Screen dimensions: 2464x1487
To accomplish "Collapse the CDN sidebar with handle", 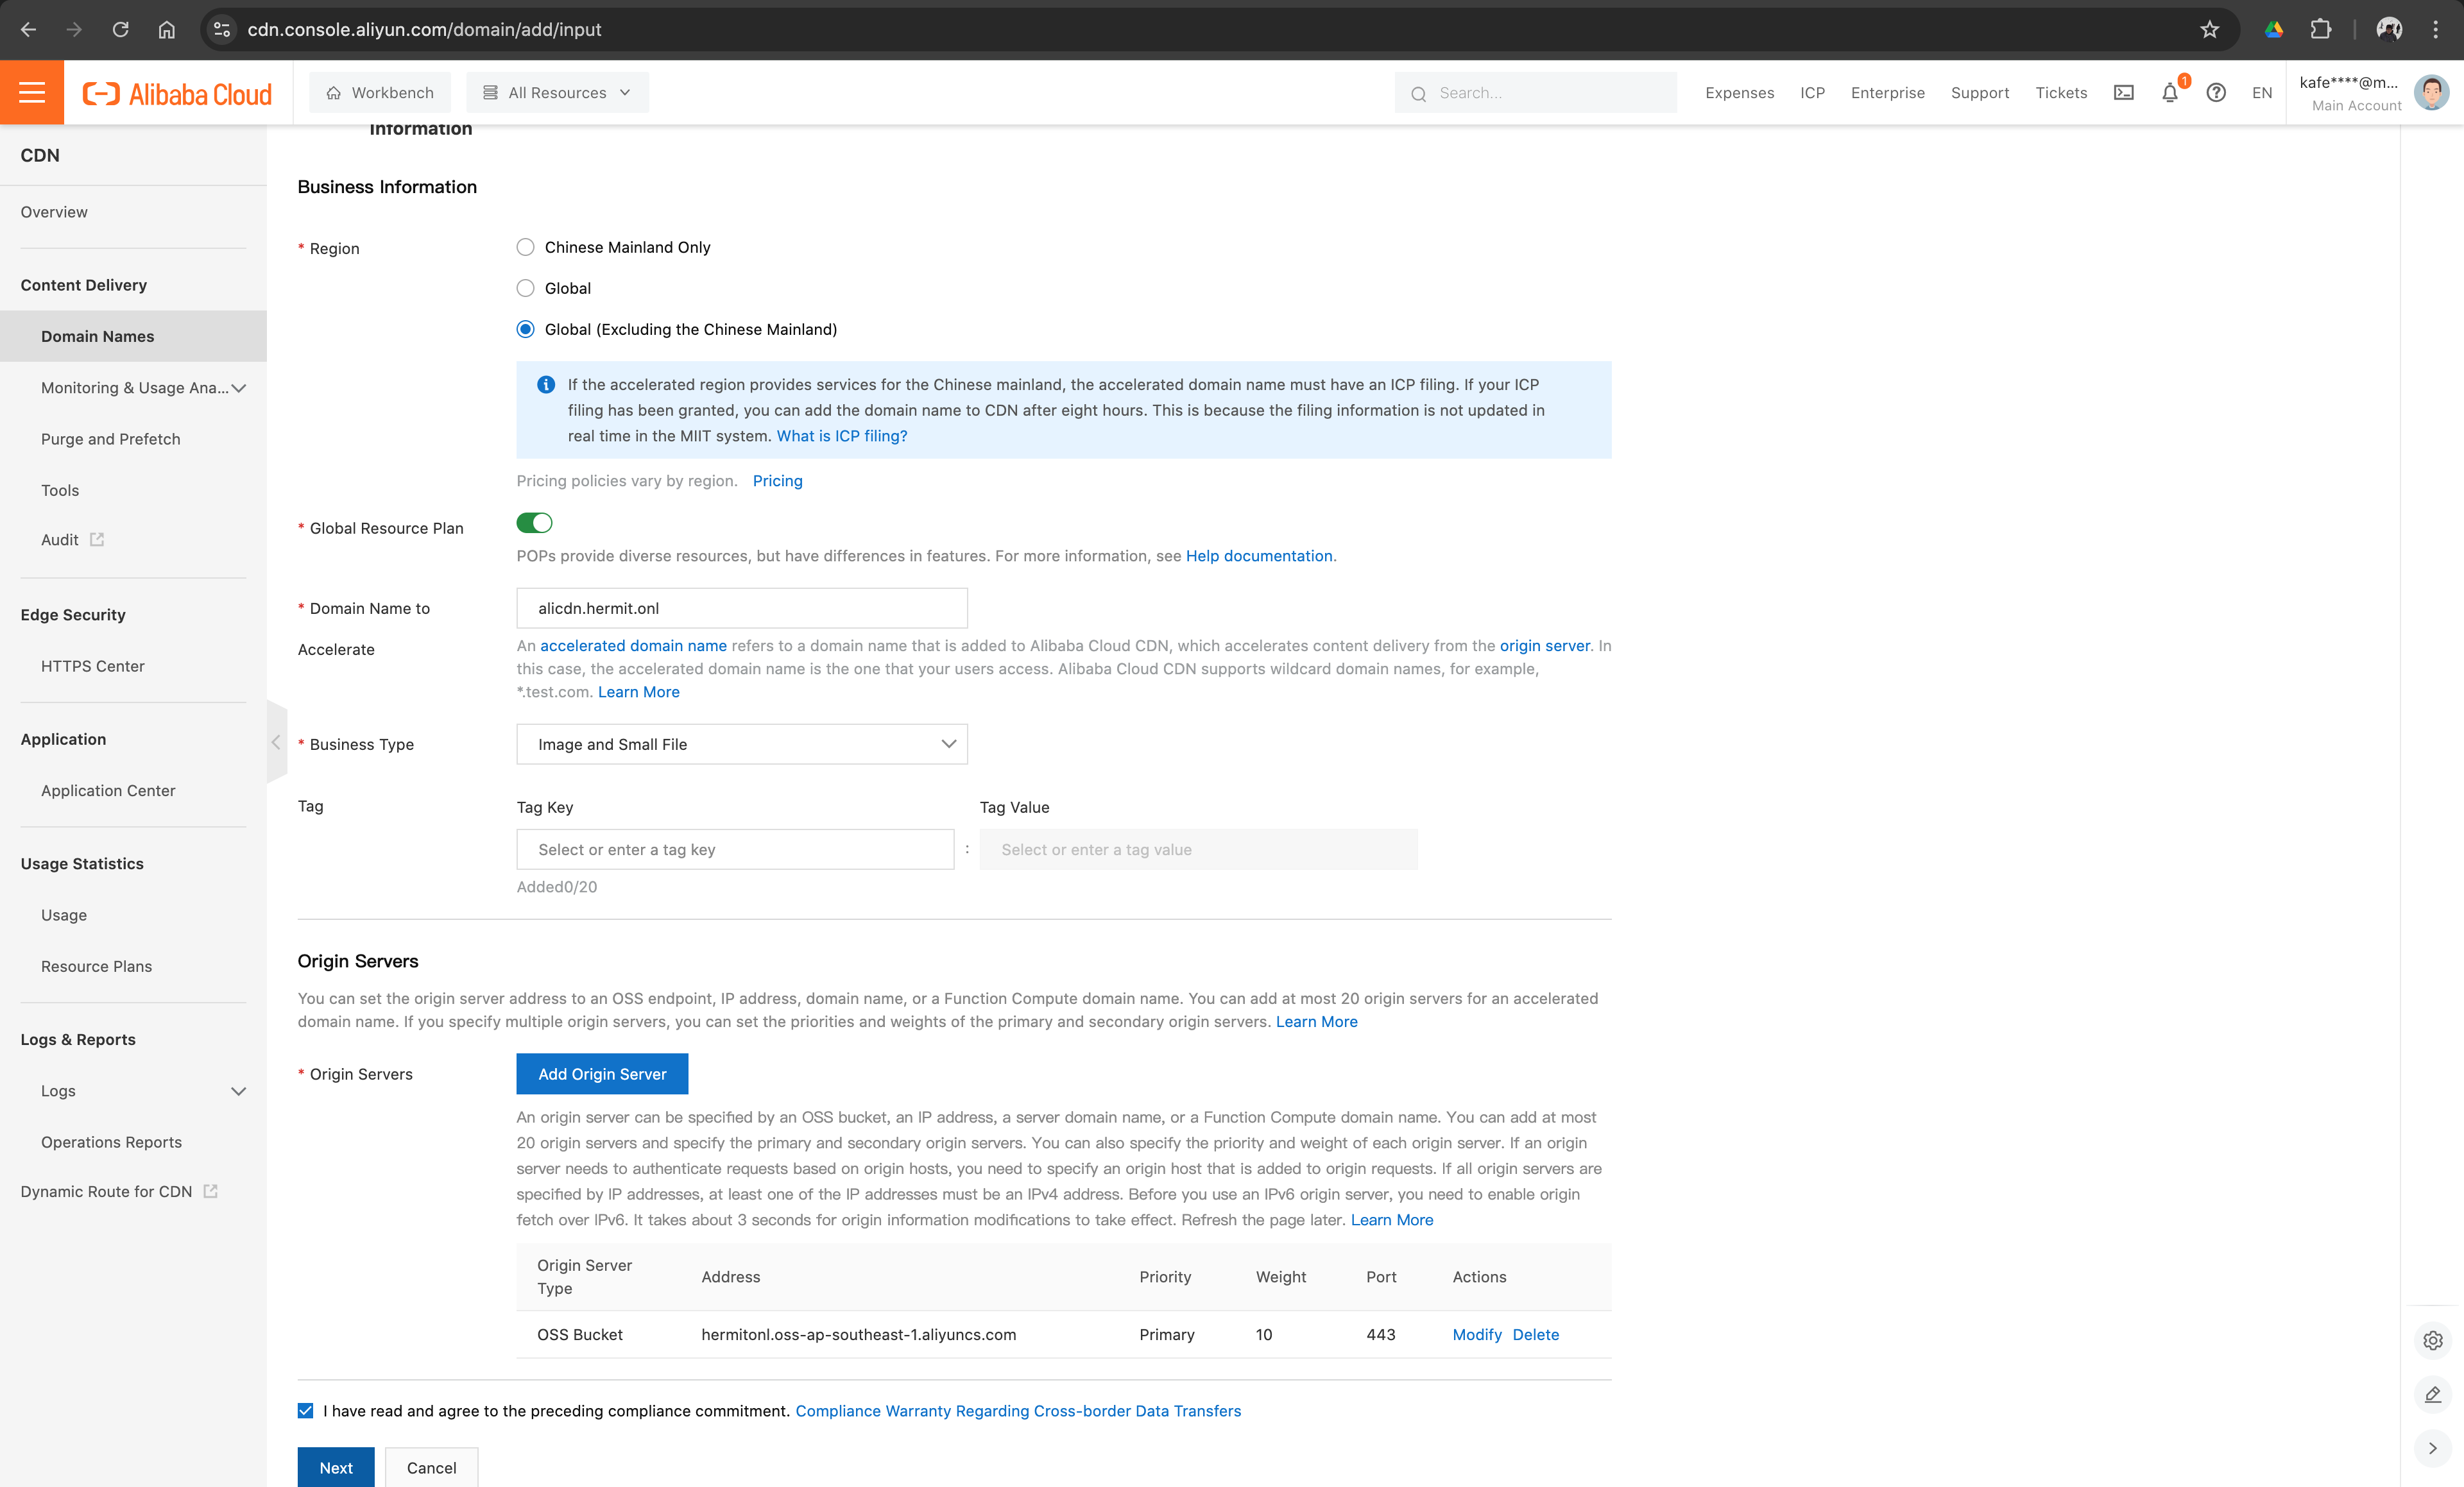I will pyautogui.click(x=276, y=742).
